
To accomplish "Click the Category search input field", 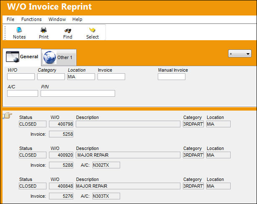I will 51,77.
